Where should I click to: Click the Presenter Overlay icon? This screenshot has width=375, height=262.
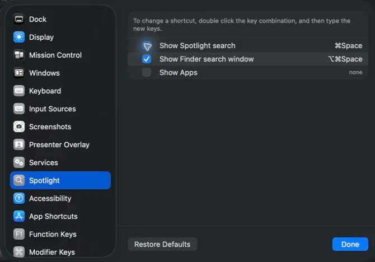[19, 144]
